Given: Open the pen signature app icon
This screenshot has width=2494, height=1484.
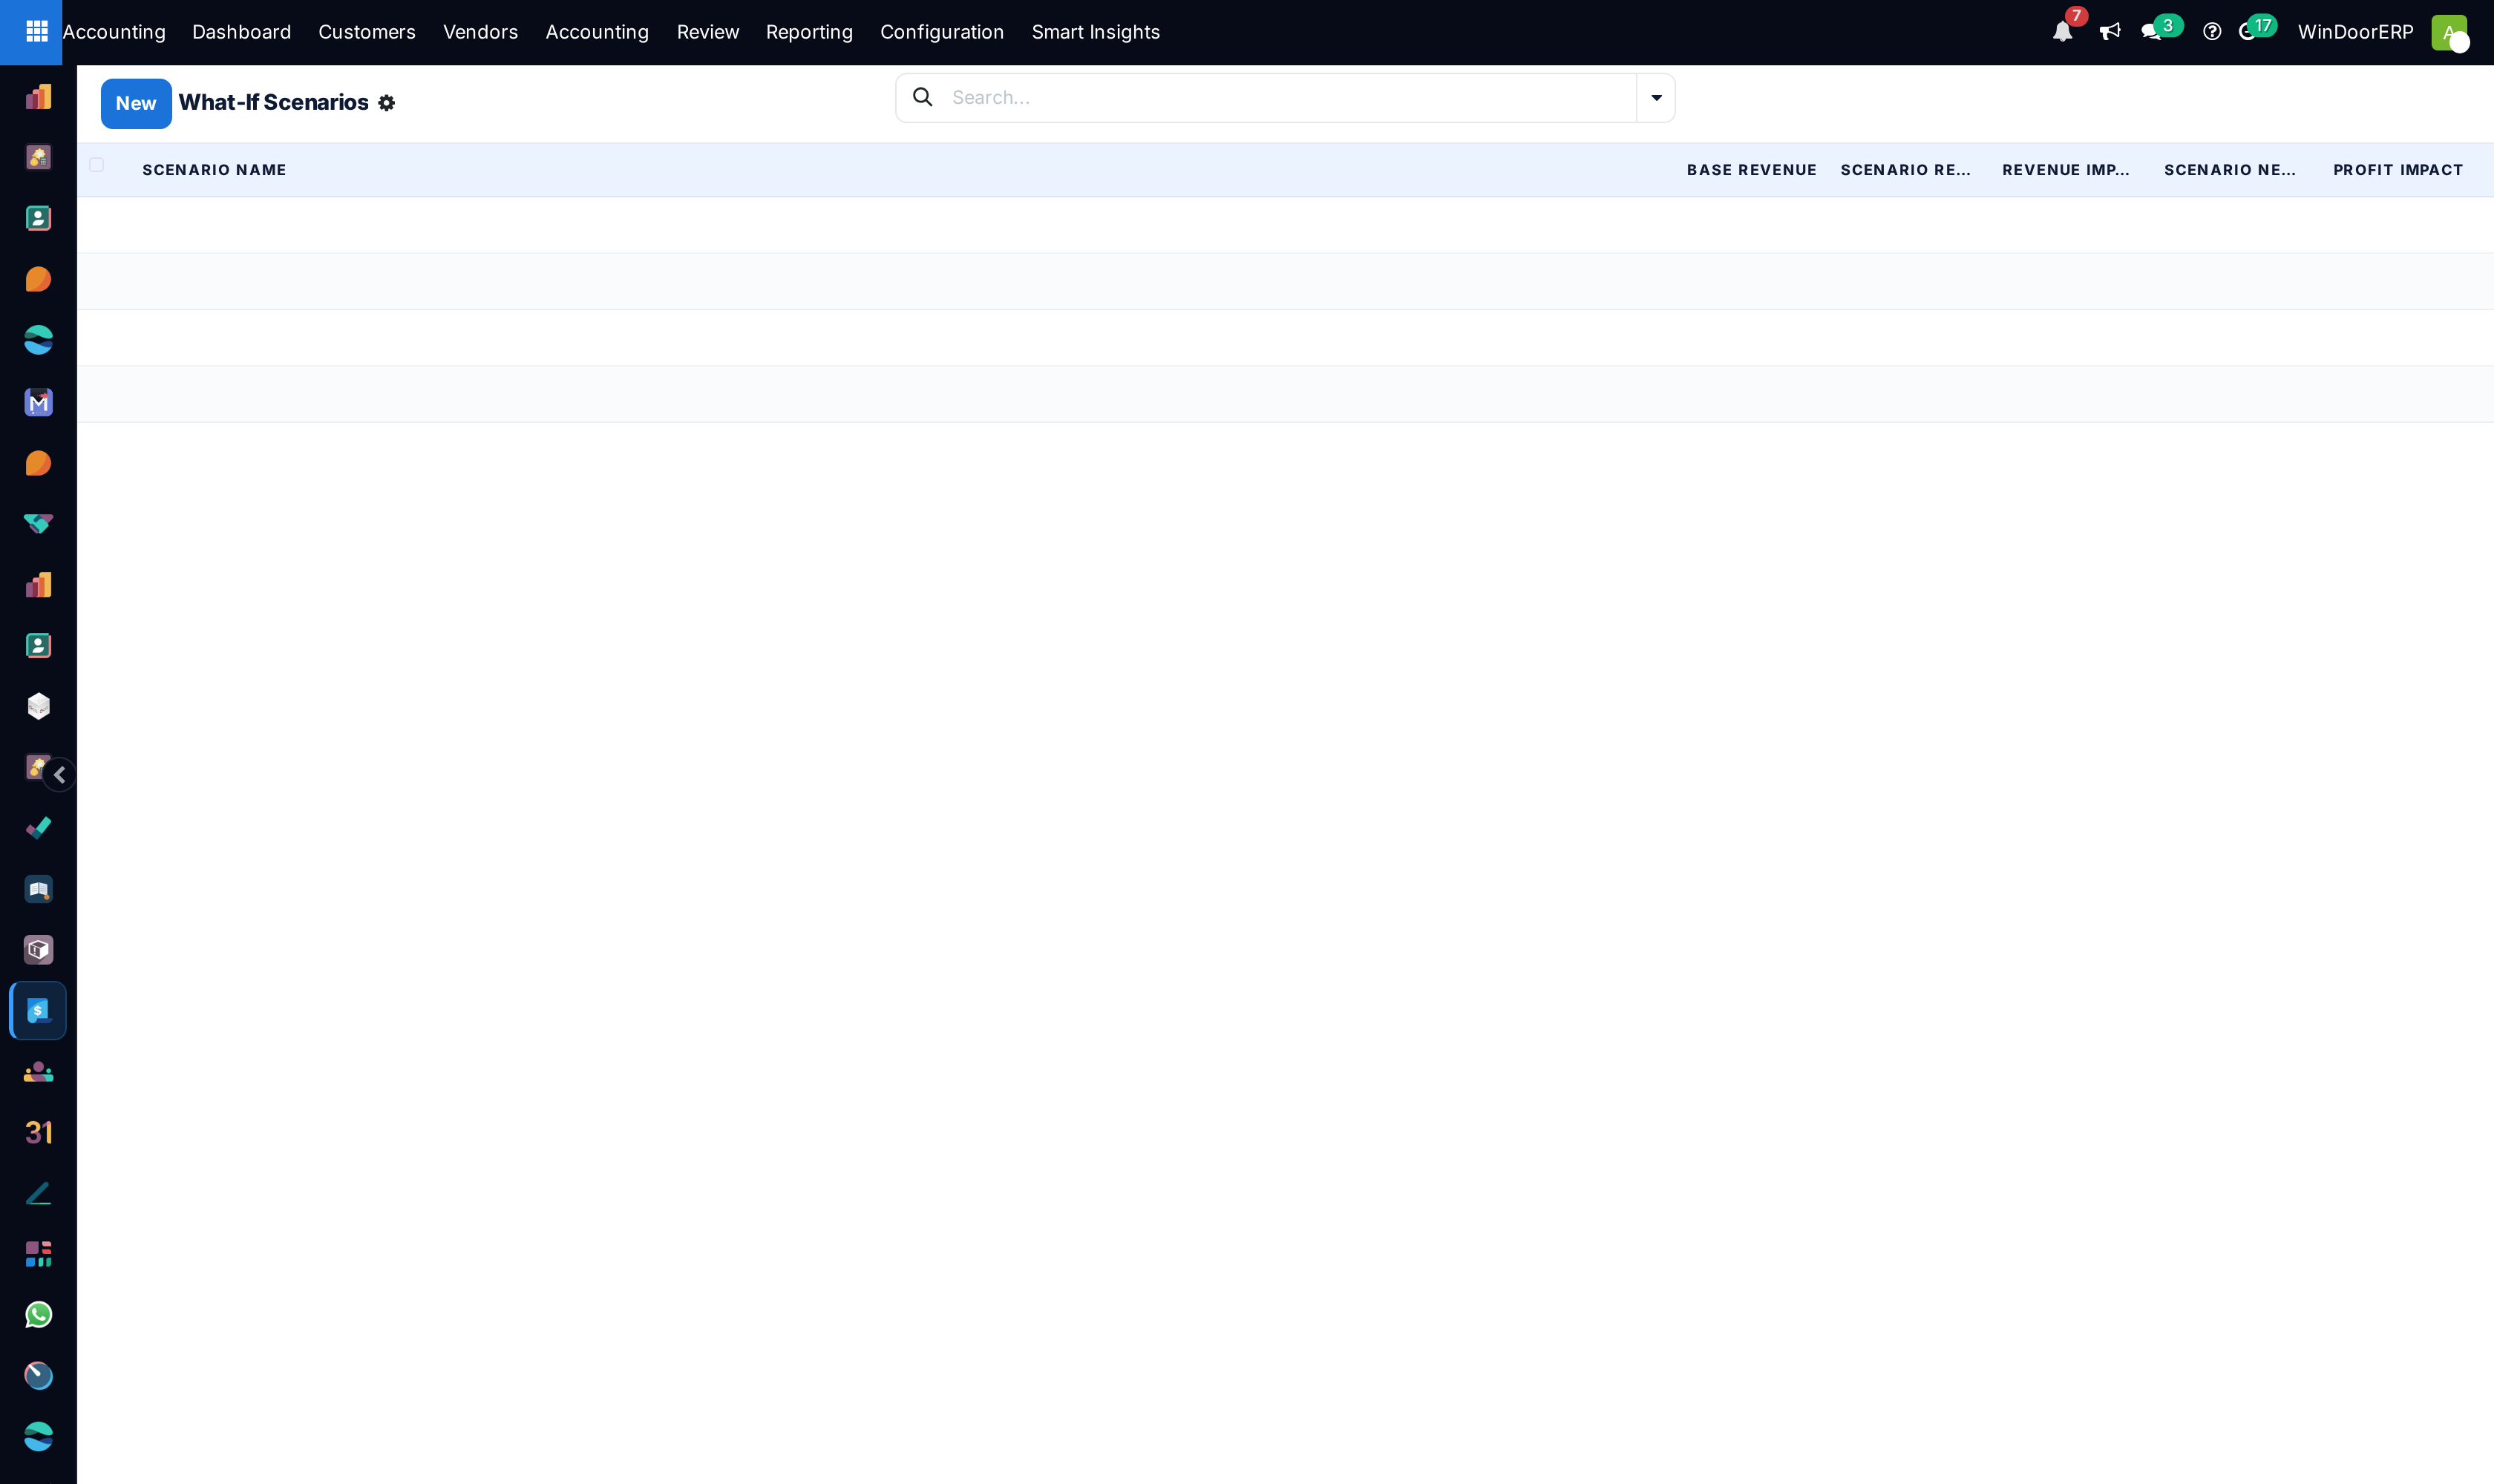Looking at the screenshot, I should click(38, 1193).
